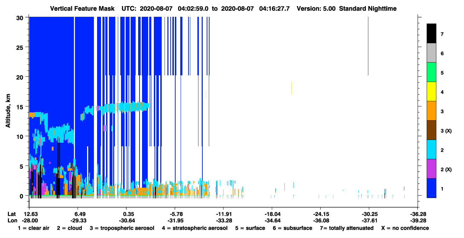Click the longitude value -34.64
The width and height of the screenshot is (464, 238).
click(x=272, y=221)
